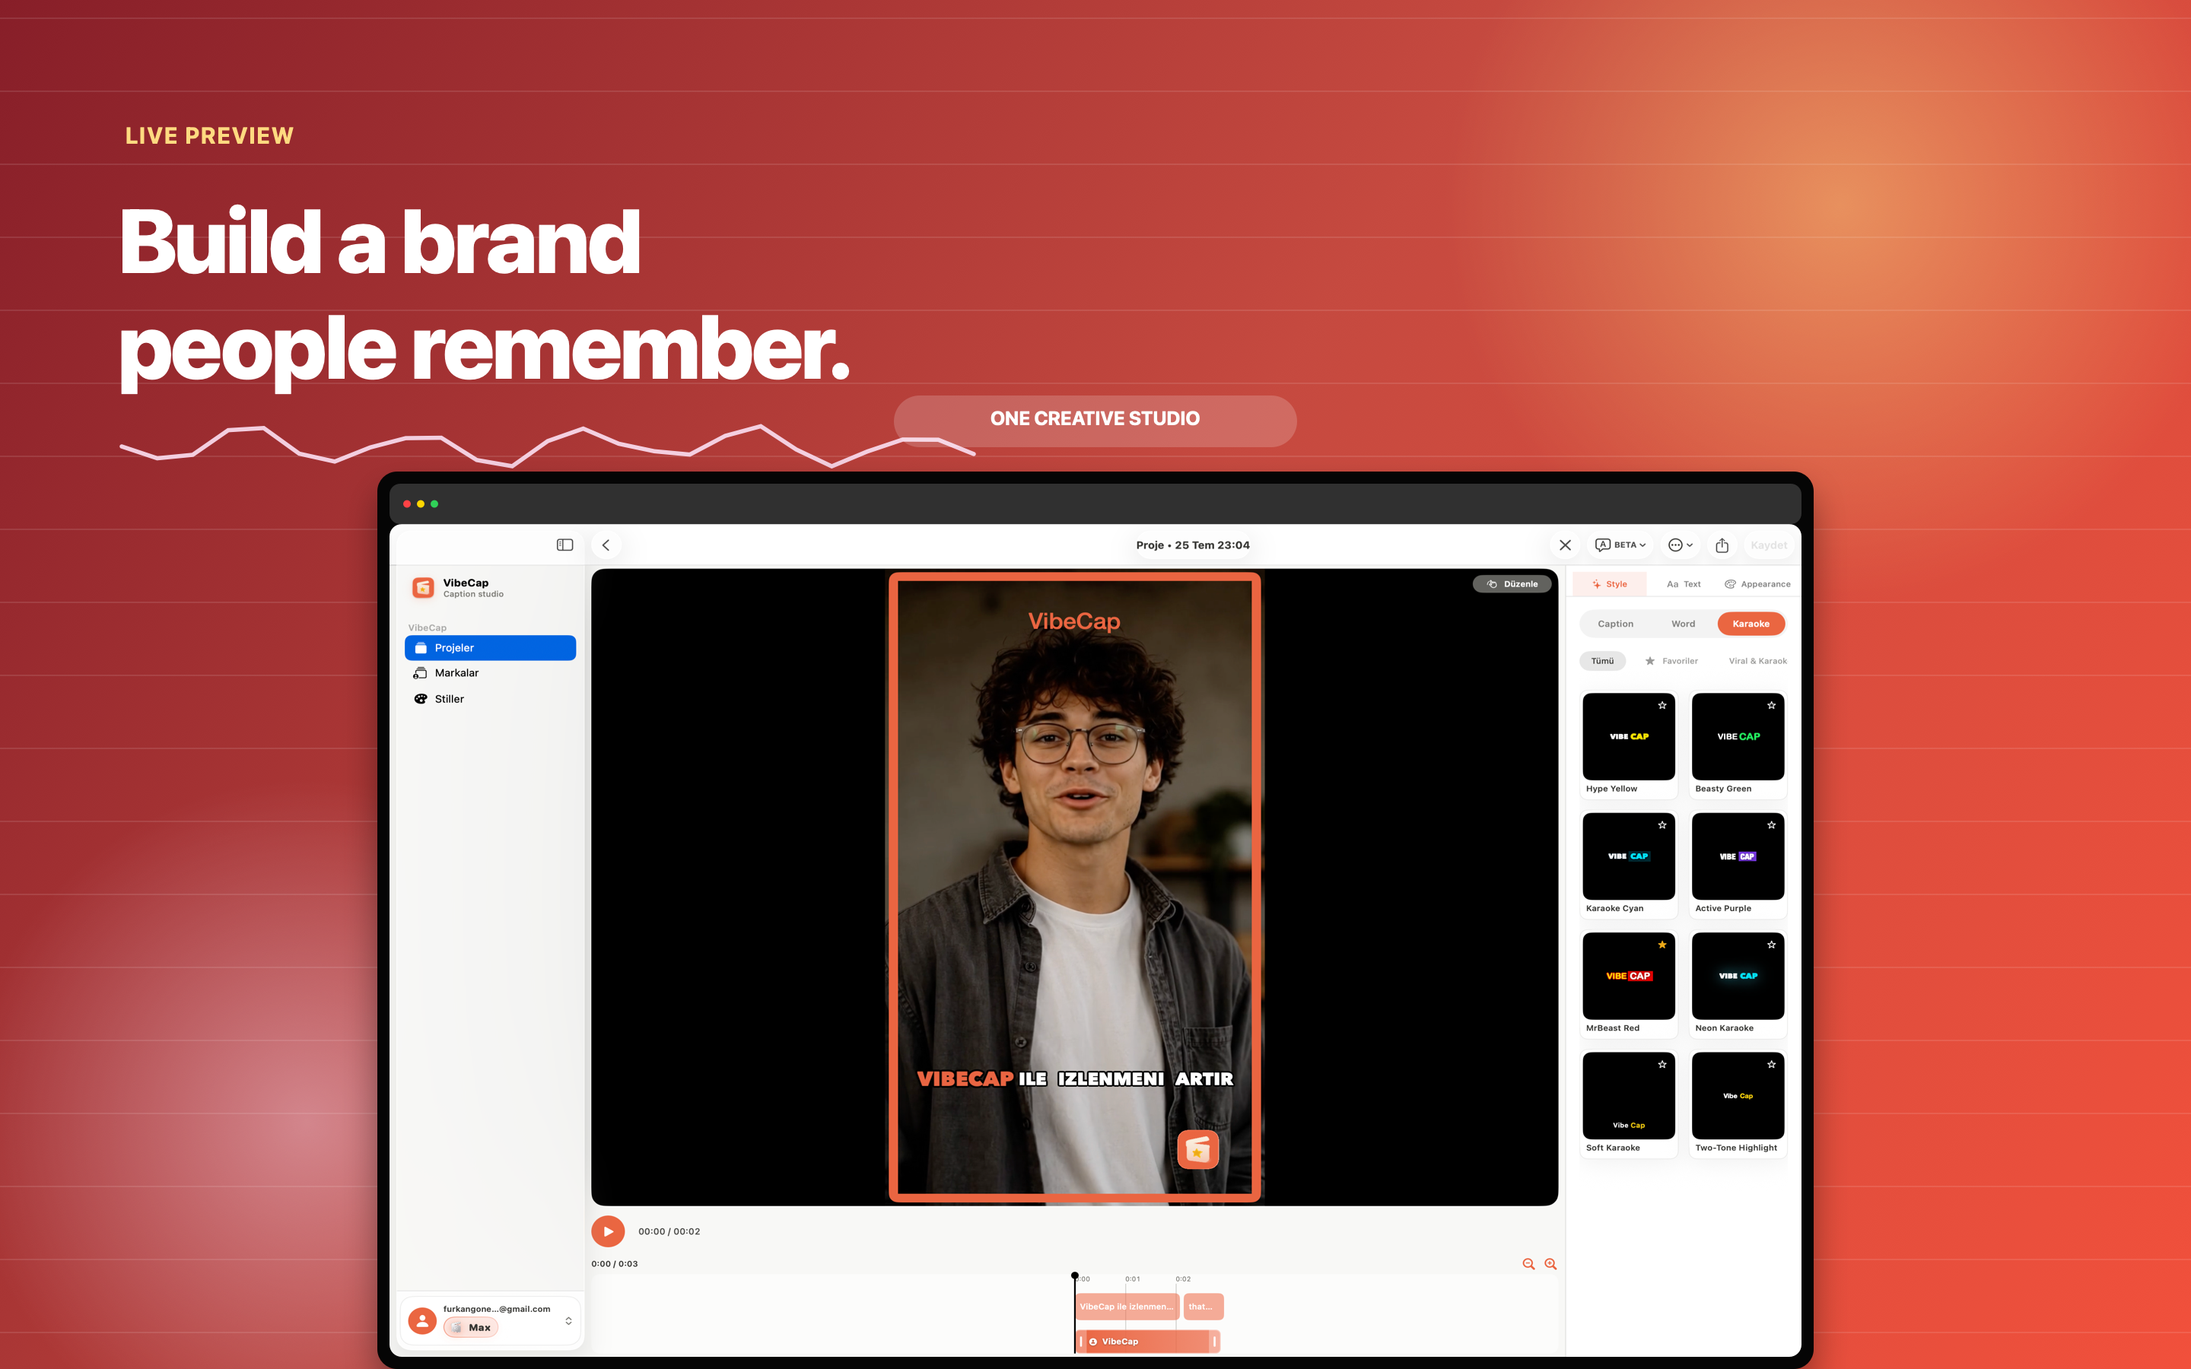Viewport: 2191px width, 1369px height.
Task: Favorite the Two-Tone Highlight style
Action: tap(1772, 1064)
